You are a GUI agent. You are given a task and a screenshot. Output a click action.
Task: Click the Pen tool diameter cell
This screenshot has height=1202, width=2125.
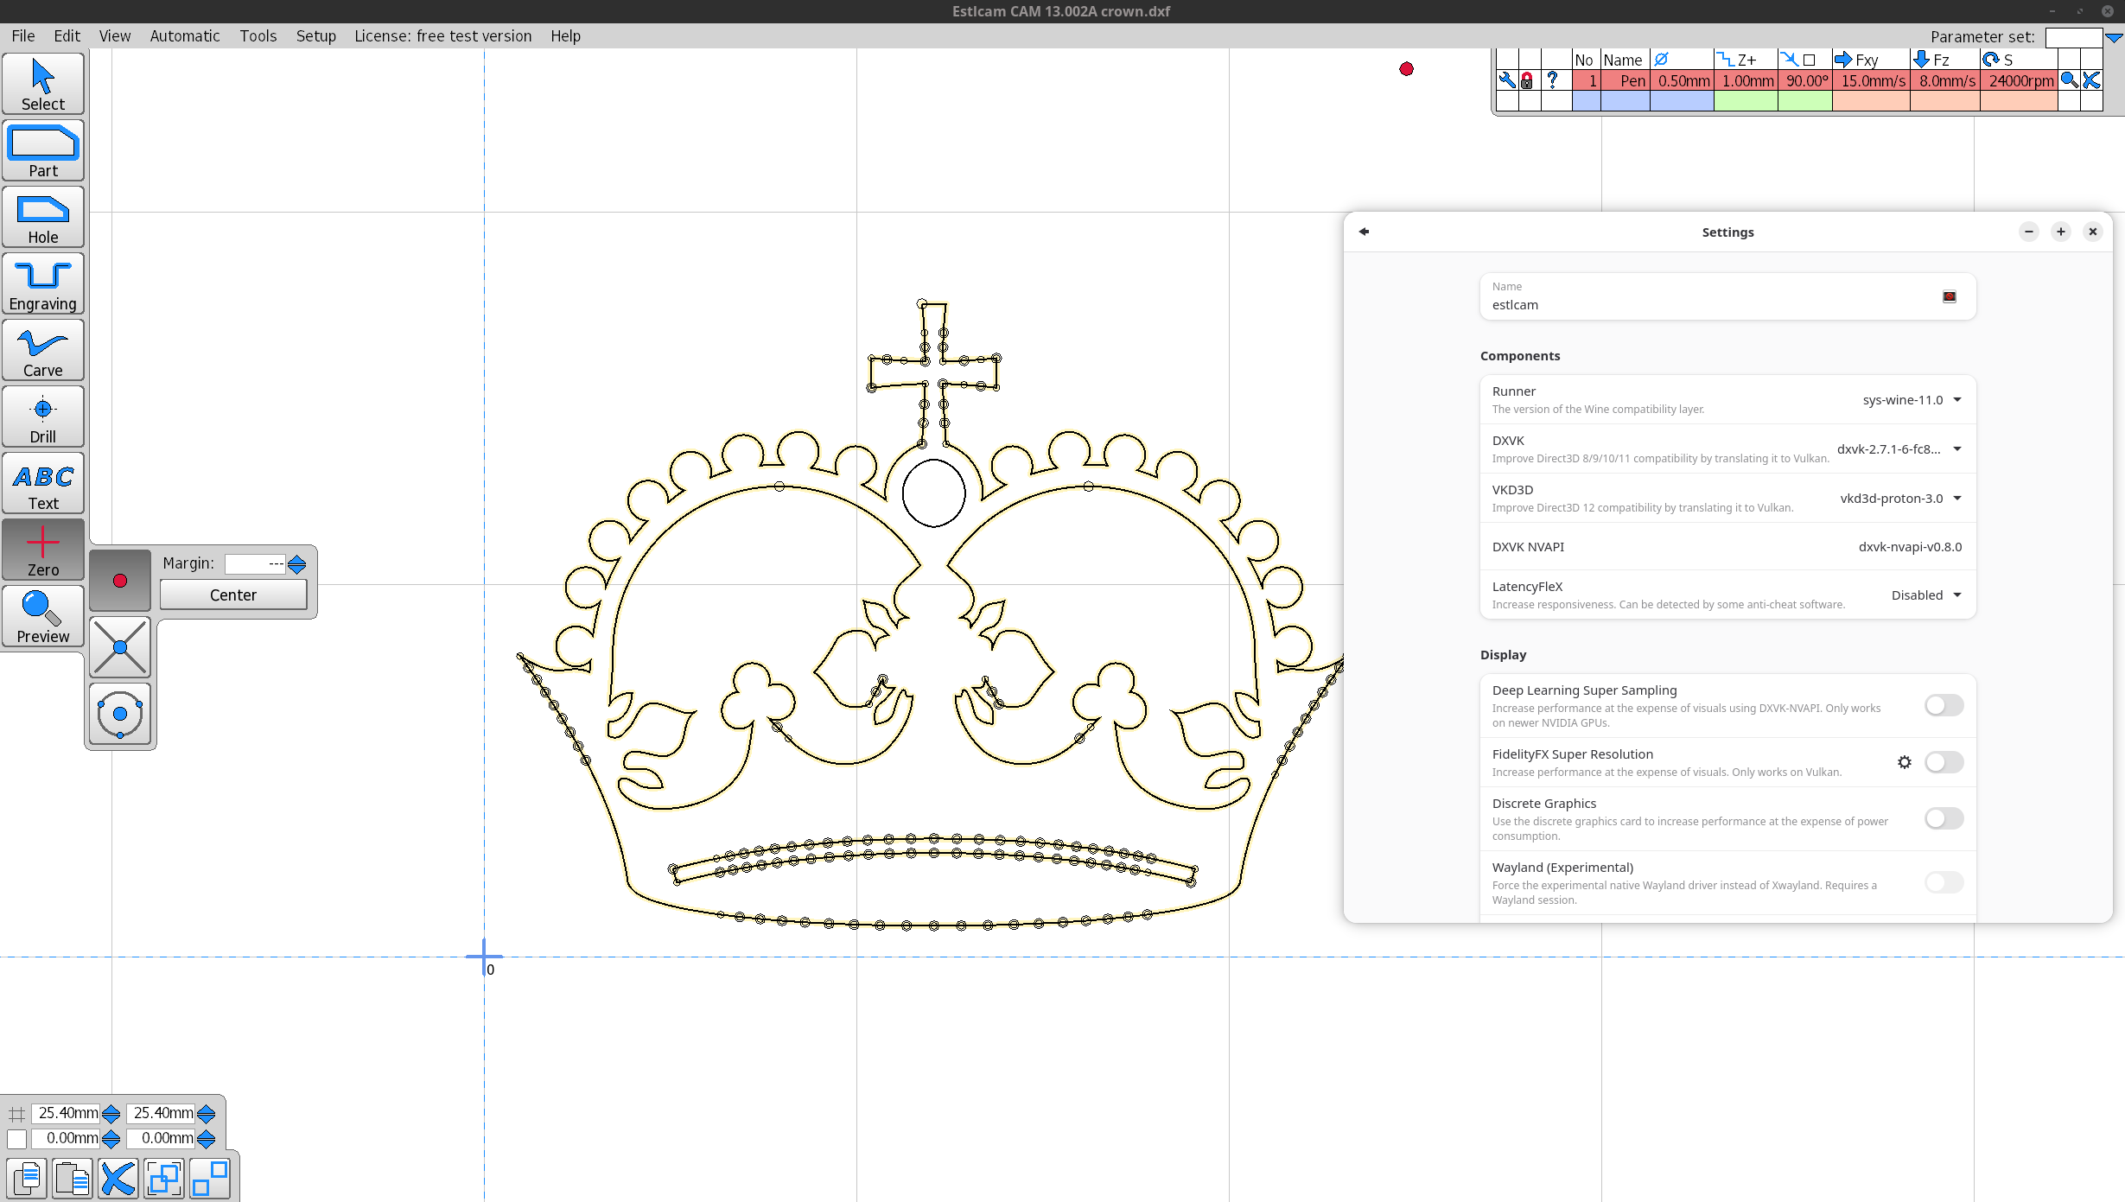[1683, 80]
